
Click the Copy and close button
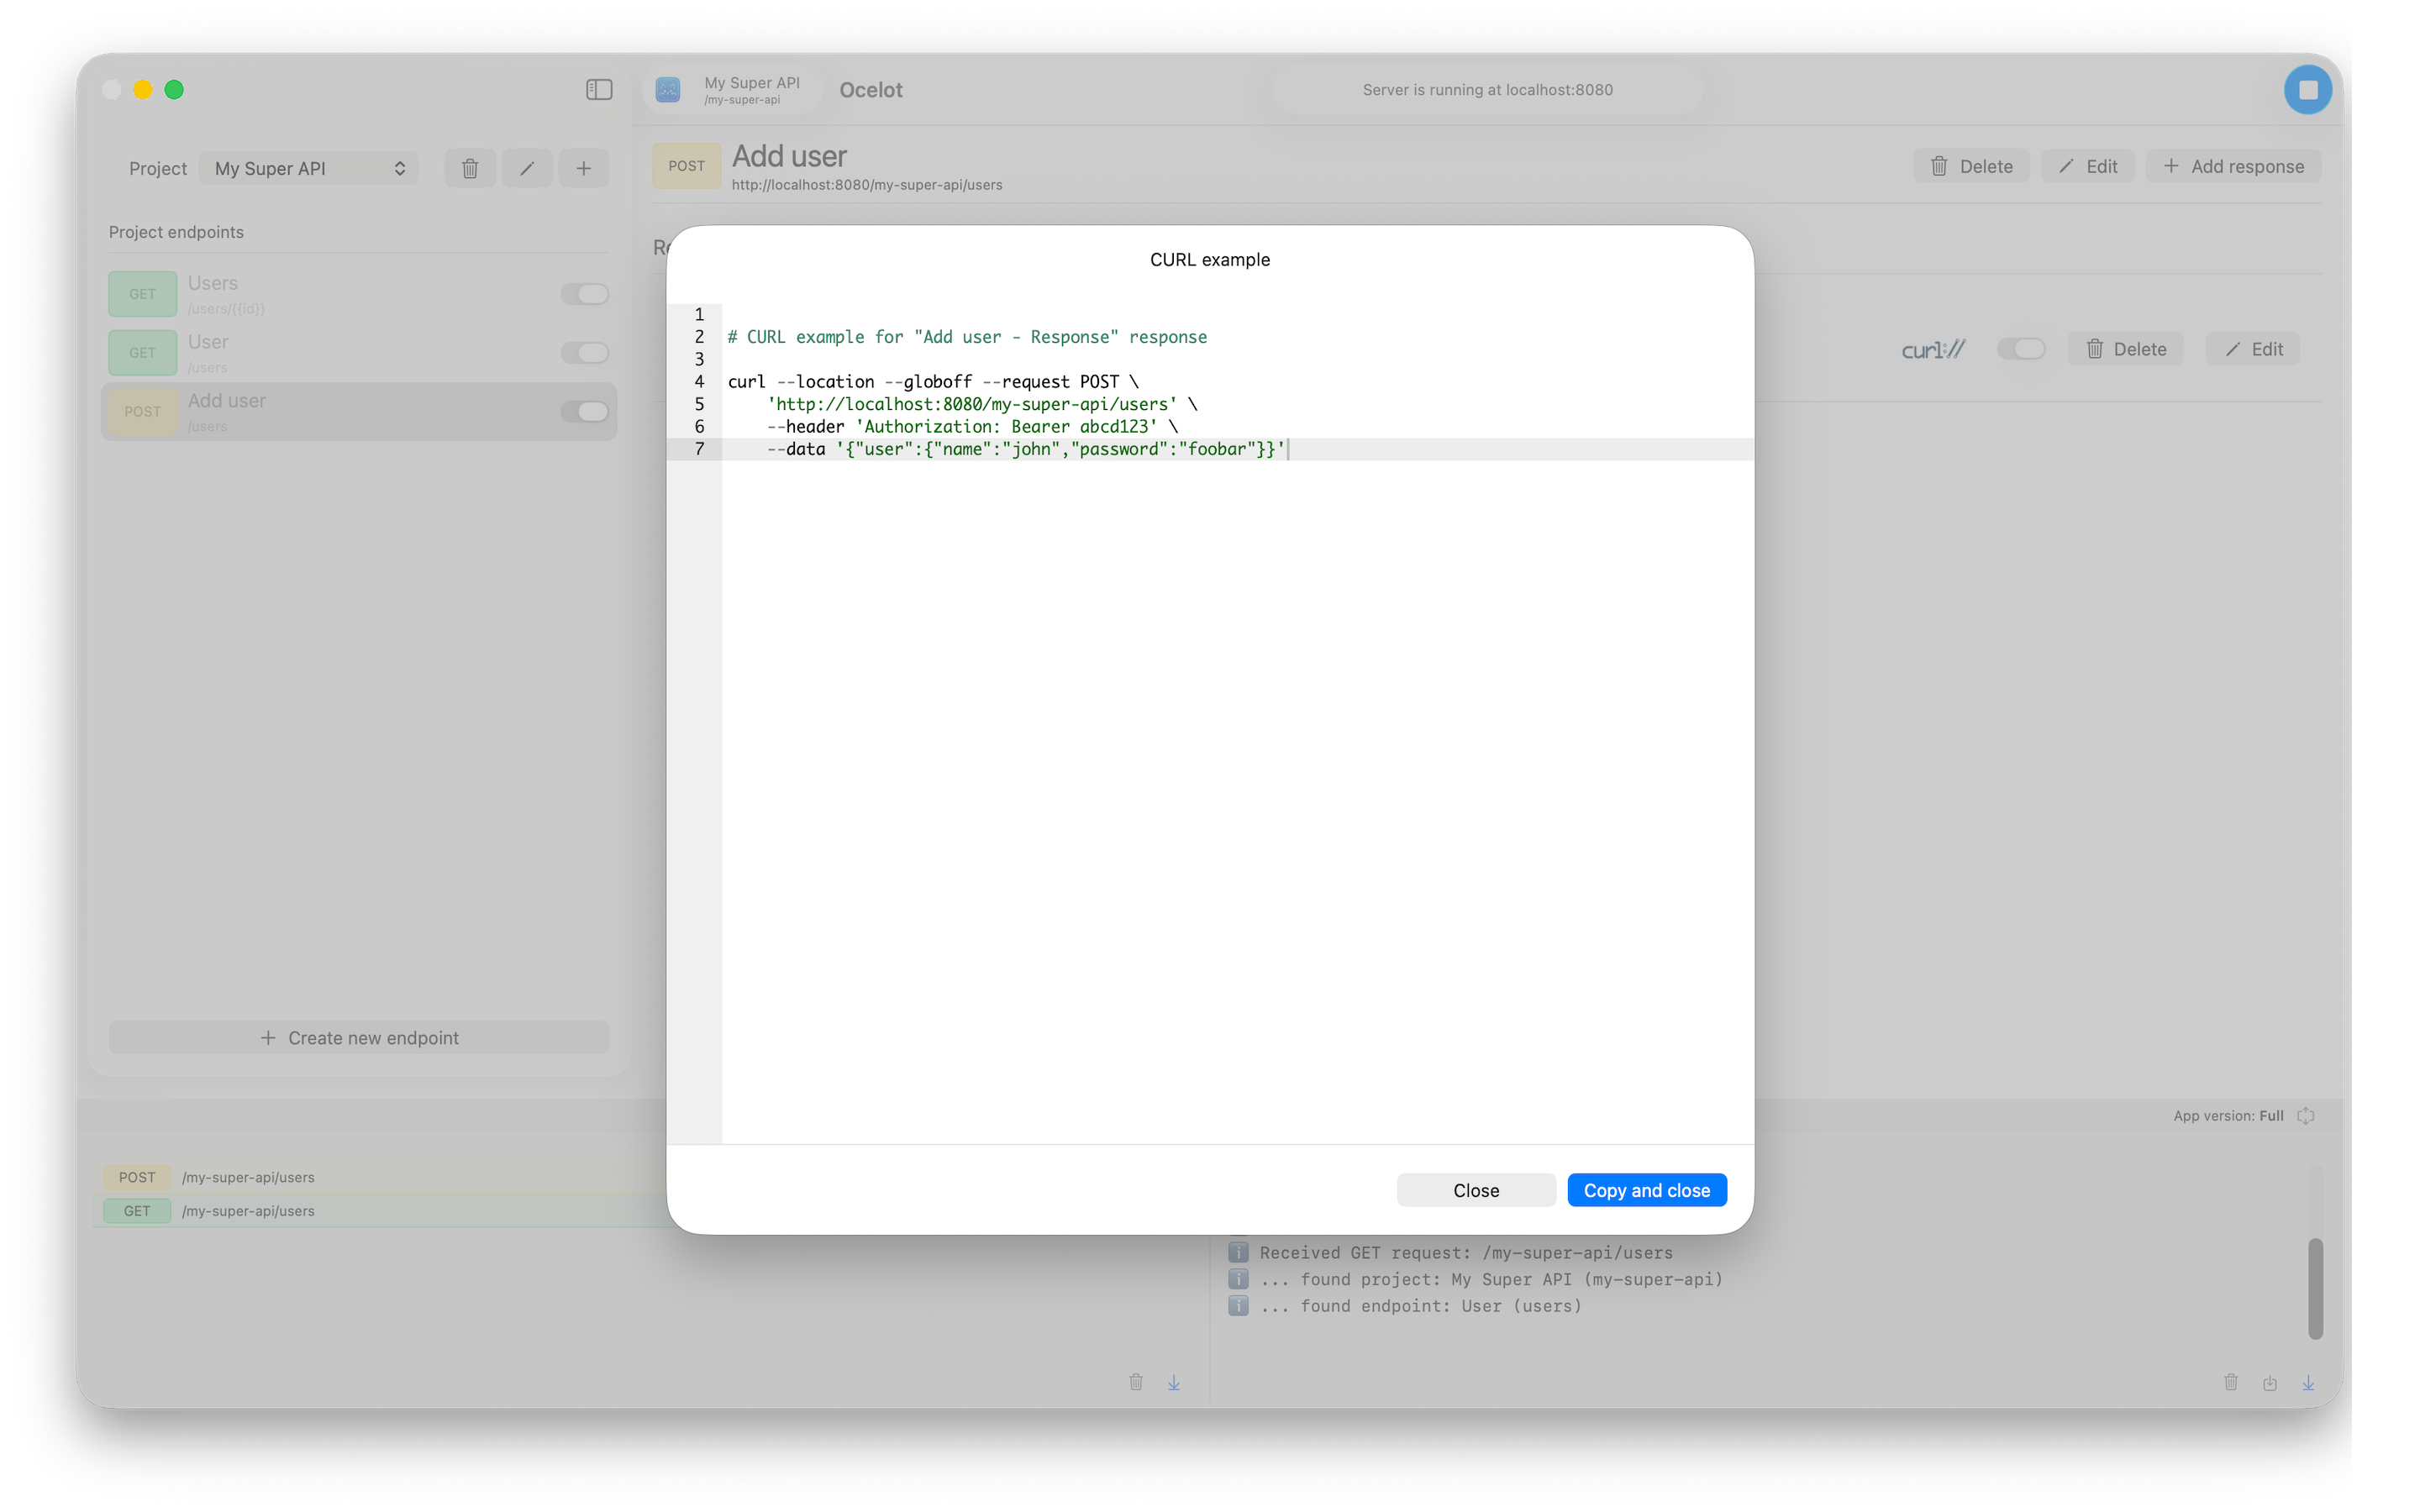coord(1646,1190)
